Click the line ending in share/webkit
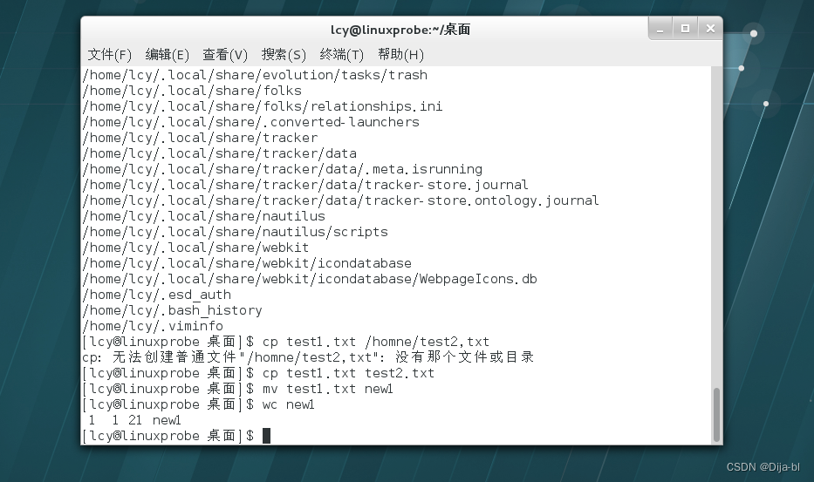The height and width of the screenshot is (482, 814). (195, 248)
